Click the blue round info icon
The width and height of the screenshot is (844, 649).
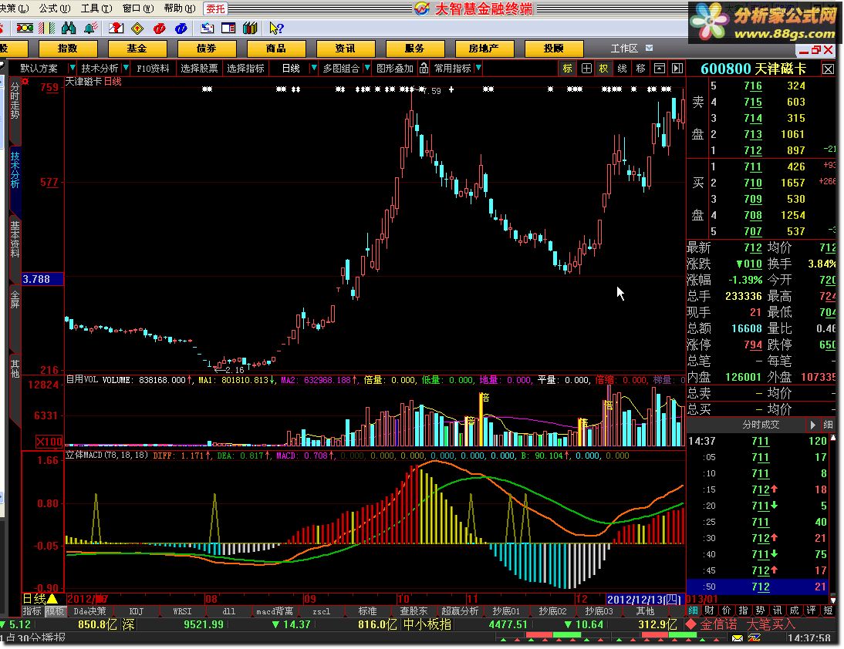(181, 28)
